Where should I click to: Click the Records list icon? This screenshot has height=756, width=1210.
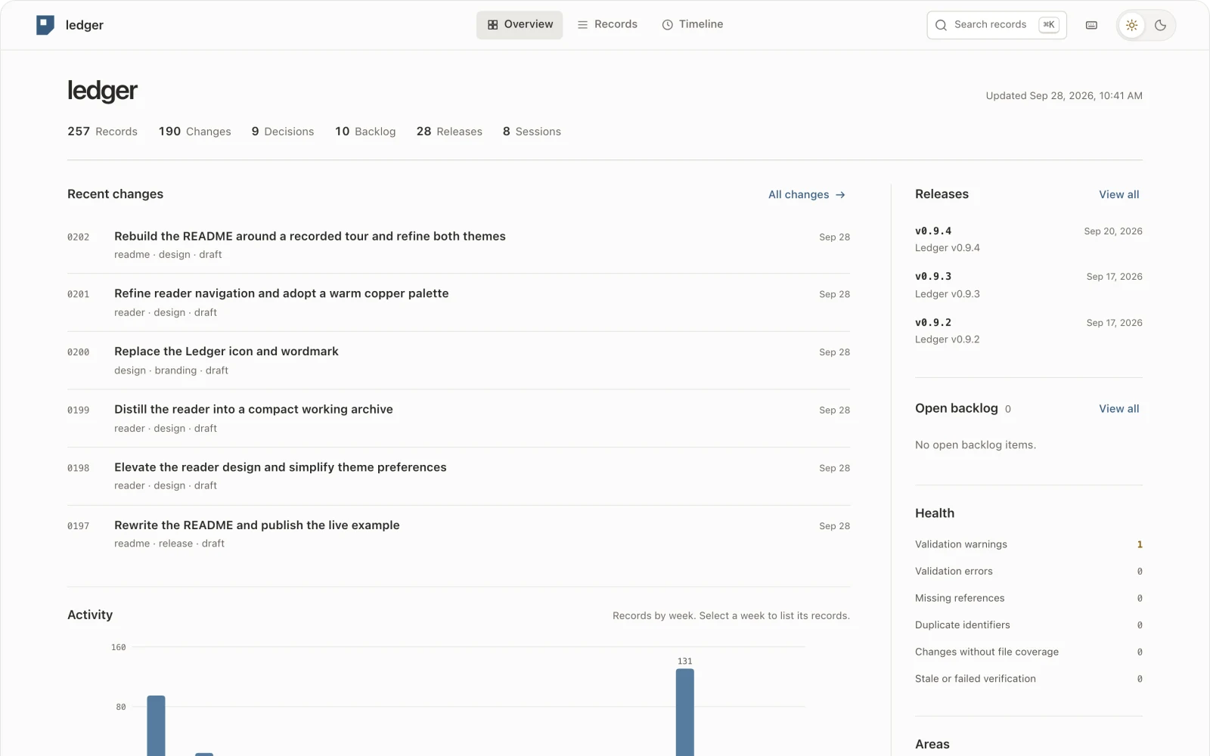coord(582,25)
